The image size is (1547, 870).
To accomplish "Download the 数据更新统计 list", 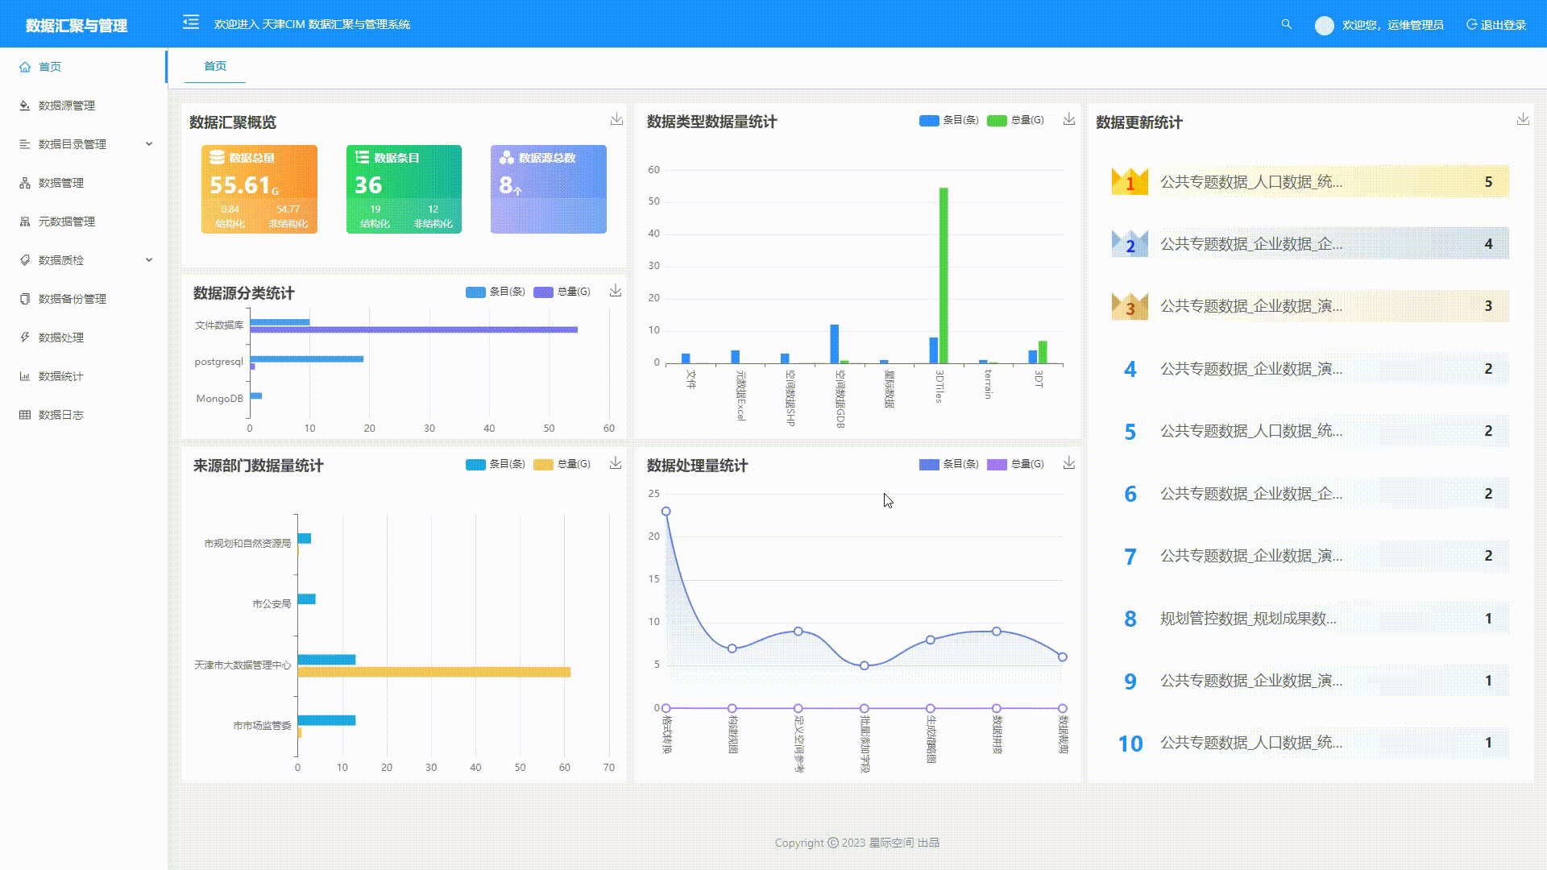I will (1523, 119).
